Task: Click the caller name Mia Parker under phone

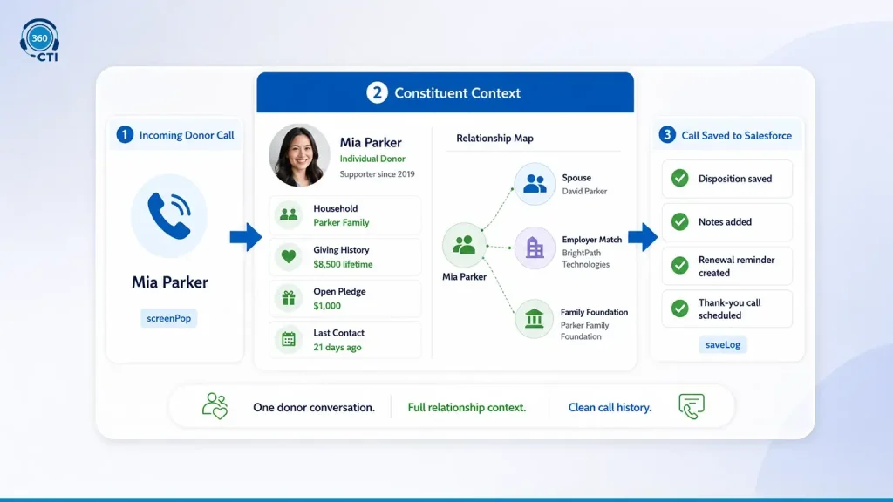Action: [x=170, y=282]
